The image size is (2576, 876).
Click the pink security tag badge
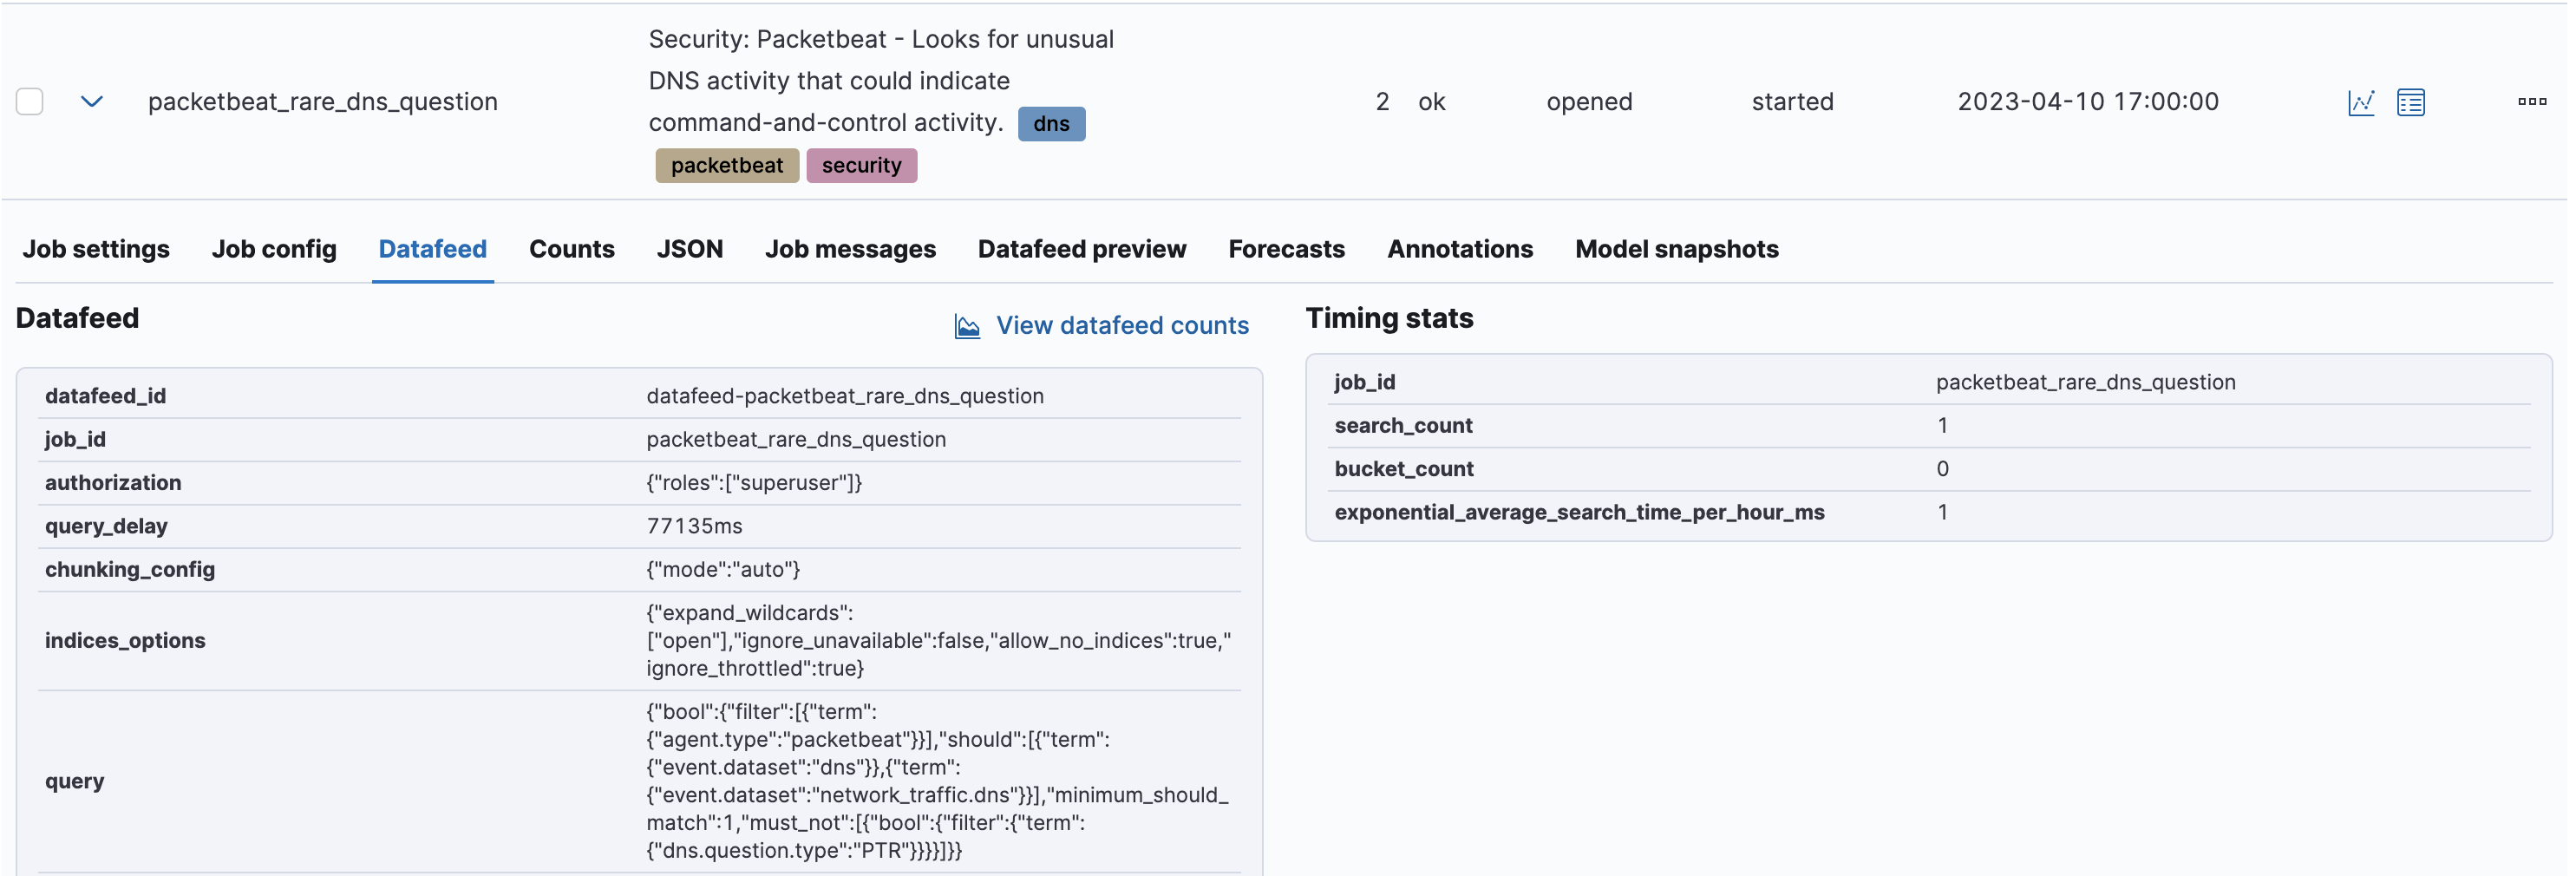click(861, 166)
